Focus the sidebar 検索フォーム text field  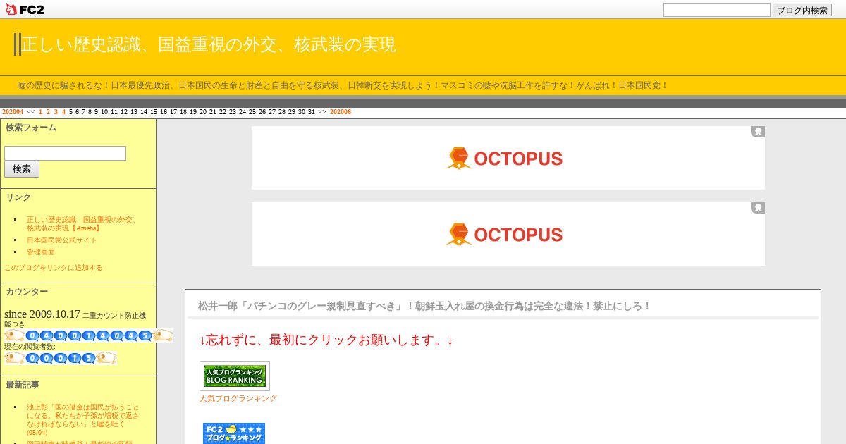(x=65, y=153)
